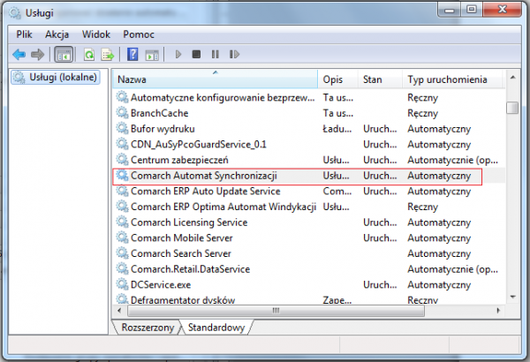Open the Plik menu
This screenshot has height=362, width=530.
pos(24,34)
